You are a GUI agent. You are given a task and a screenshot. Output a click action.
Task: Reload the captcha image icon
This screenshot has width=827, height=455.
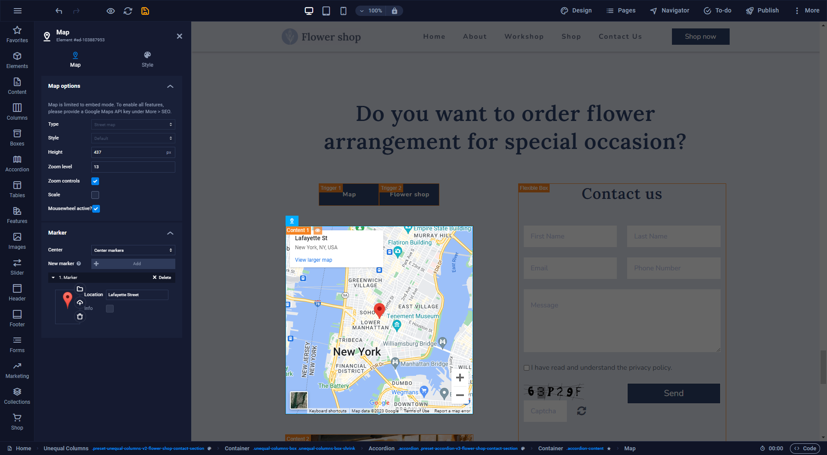pyautogui.click(x=581, y=411)
